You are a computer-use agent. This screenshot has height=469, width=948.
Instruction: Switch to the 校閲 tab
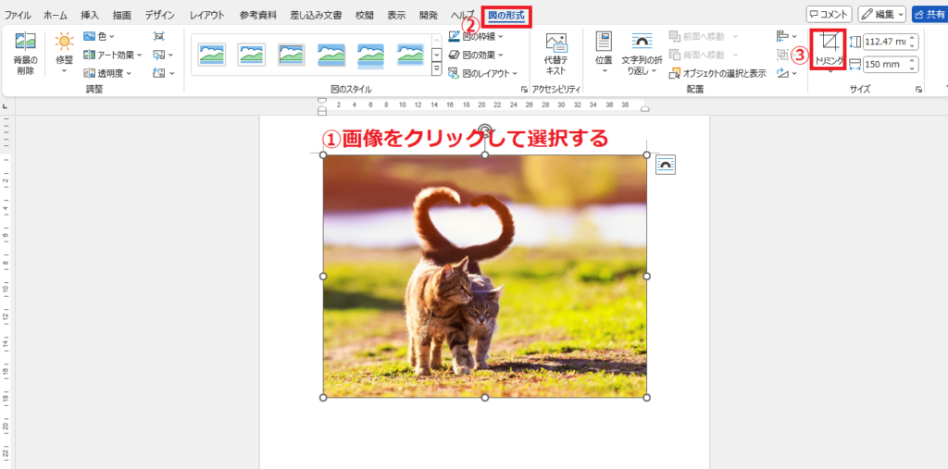pyautogui.click(x=365, y=15)
